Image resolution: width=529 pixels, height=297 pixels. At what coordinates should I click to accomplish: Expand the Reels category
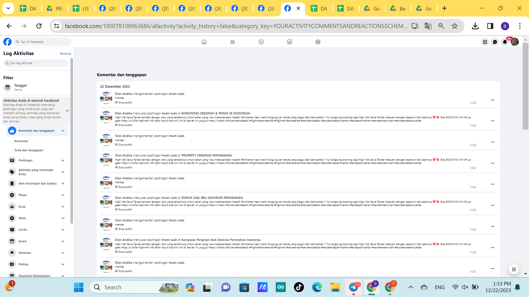click(x=63, y=218)
